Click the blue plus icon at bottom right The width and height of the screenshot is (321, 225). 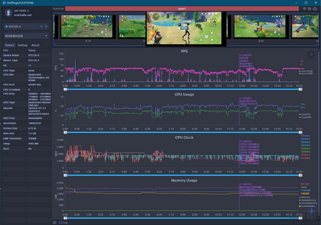click(x=312, y=212)
